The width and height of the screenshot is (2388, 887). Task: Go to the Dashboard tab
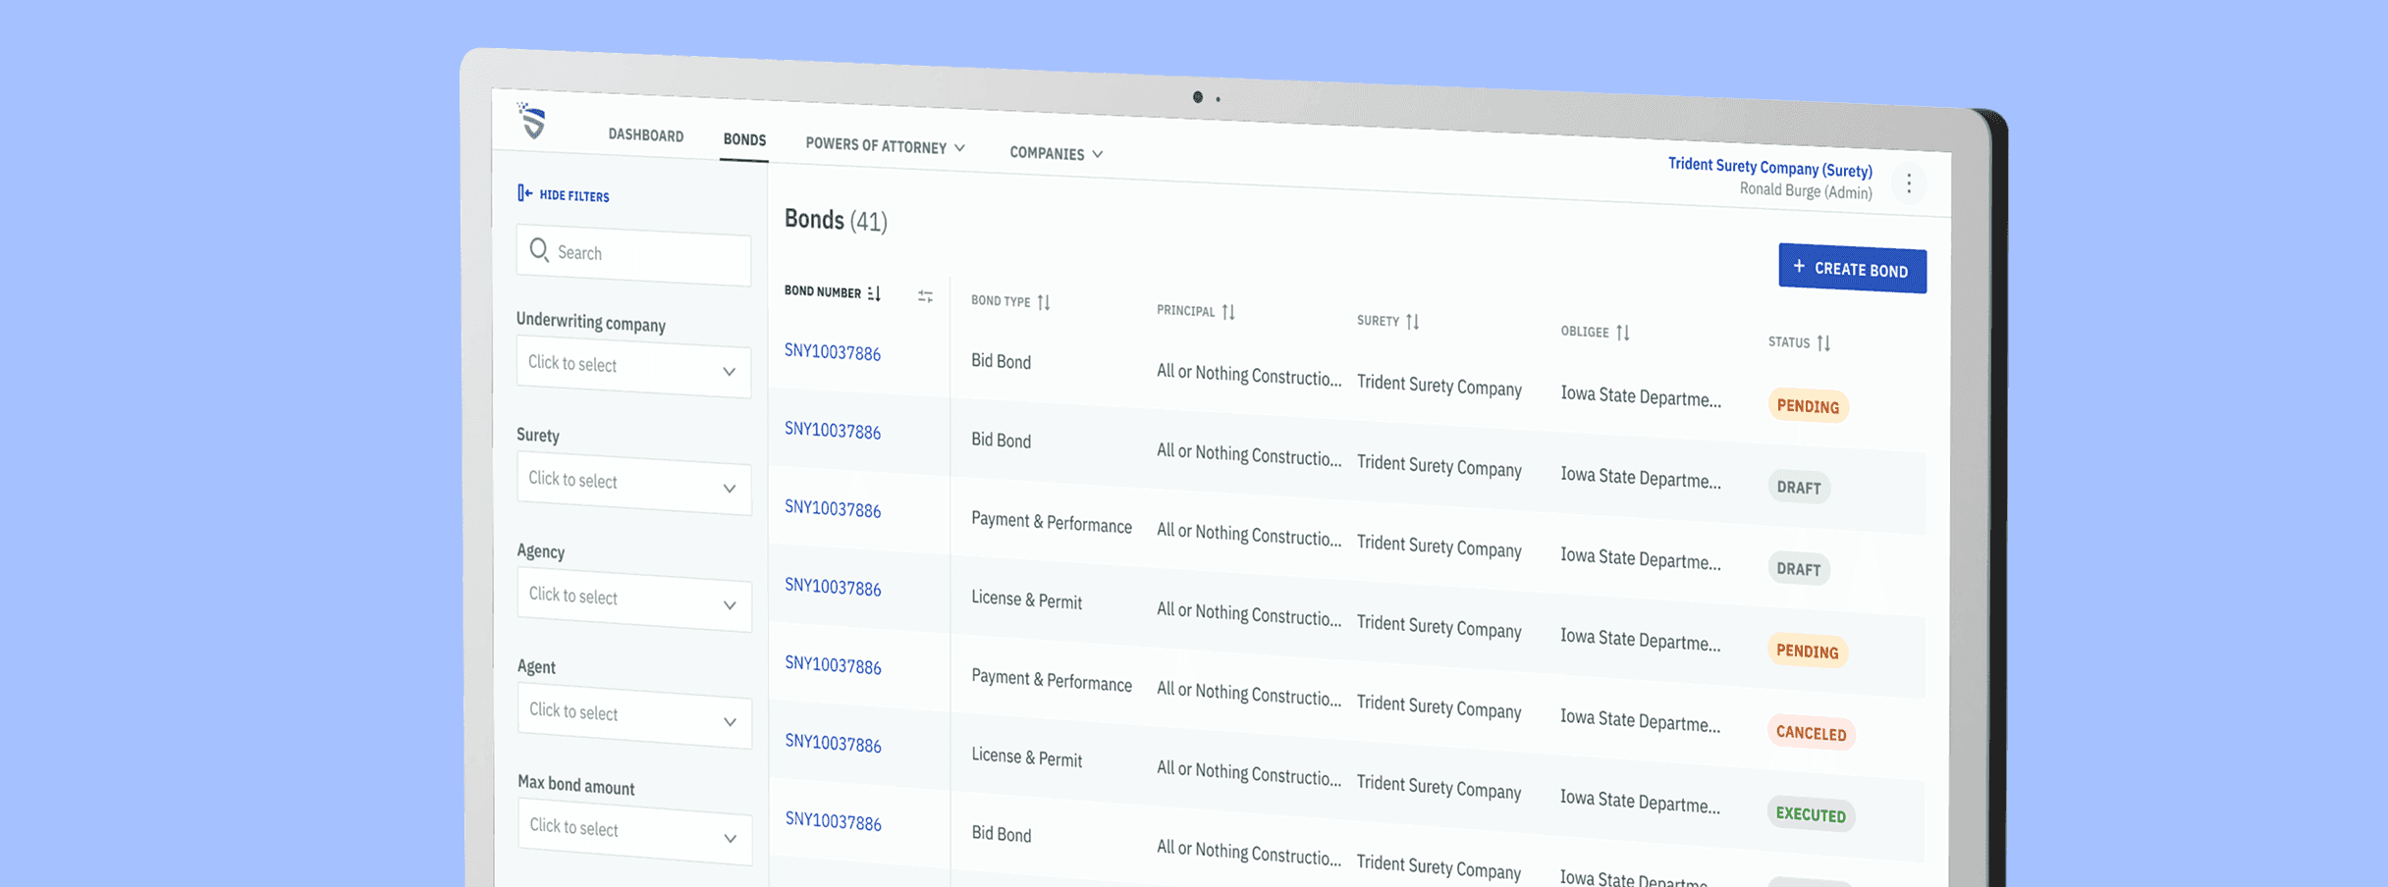tap(646, 134)
